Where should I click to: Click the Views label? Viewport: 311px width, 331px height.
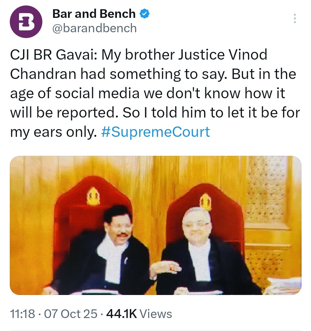coord(156,314)
